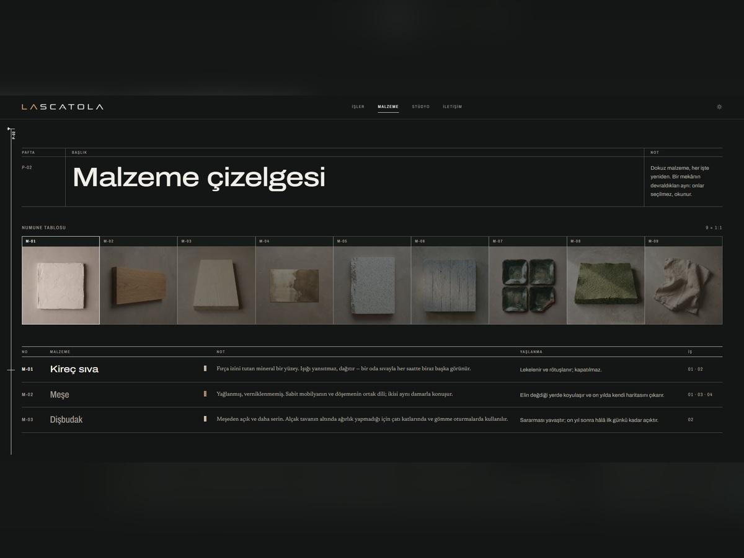Click the P-02 sheet code under PAFTA
Screen dimensions: 744x558
tap(27, 167)
